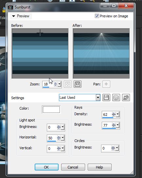Click the Sunburst camera title bar icon
Screen dimensions: 142x178
point(10,7)
